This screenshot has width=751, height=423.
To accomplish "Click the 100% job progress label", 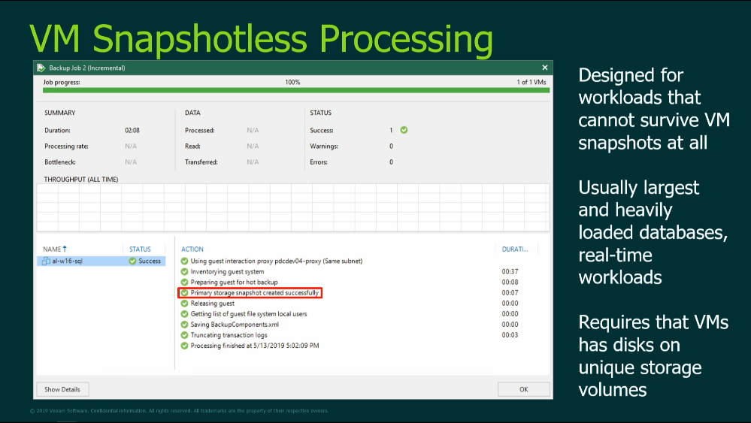I will [x=292, y=83].
